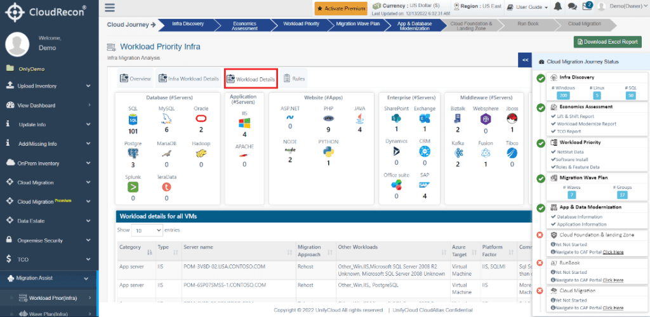The height and width of the screenshot is (317, 650).
Task: Open the chat messages icon
Action: coord(572,6)
